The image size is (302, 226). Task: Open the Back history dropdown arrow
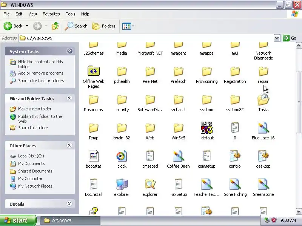(x=27, y=26)
